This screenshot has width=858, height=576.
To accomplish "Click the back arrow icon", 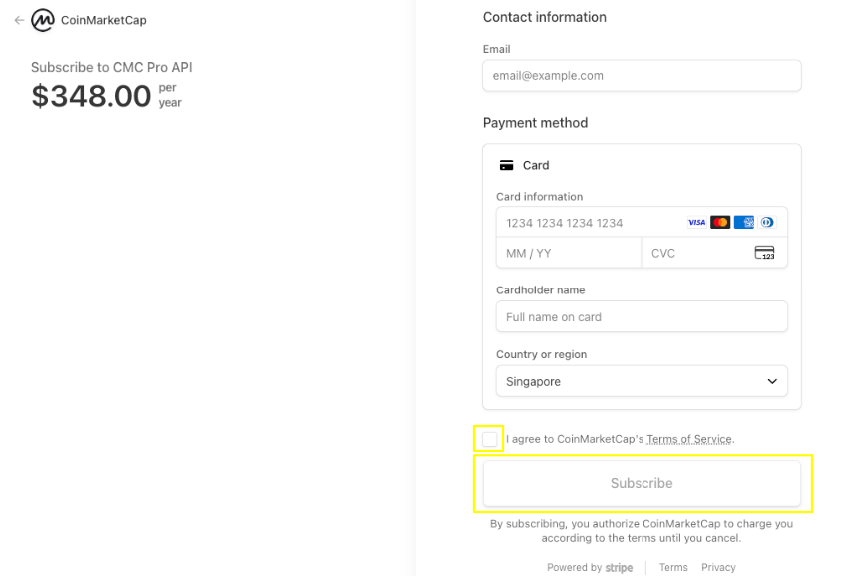I will tap(19, 20).
